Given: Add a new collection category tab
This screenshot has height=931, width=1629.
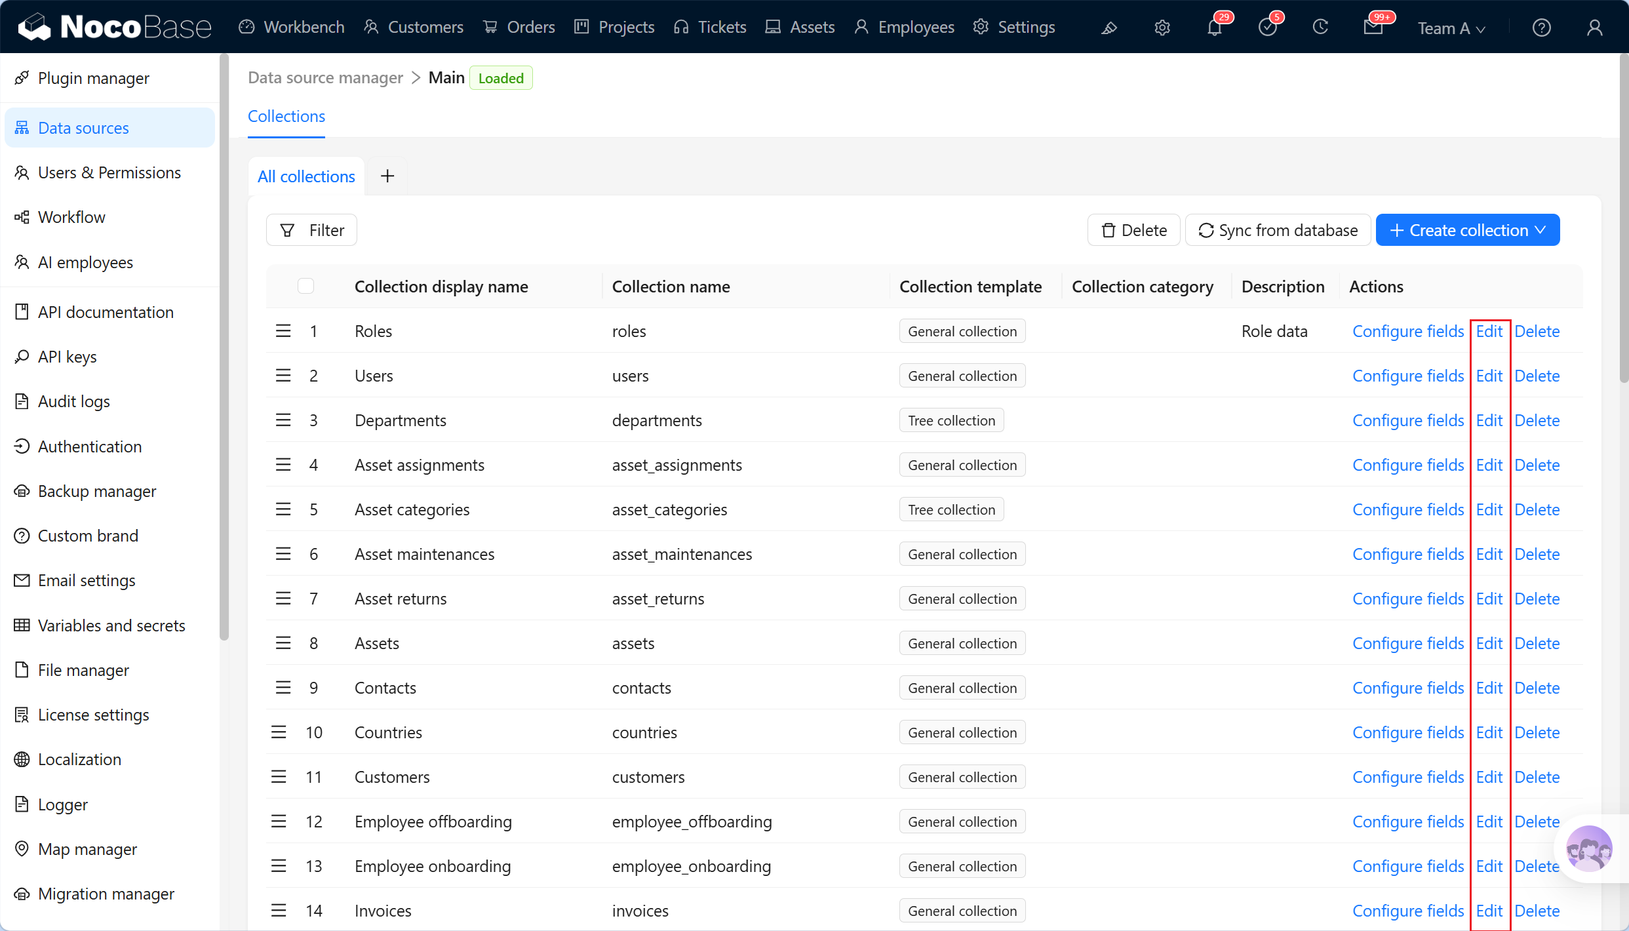Looking at the screenshot, I should point(387,176).
